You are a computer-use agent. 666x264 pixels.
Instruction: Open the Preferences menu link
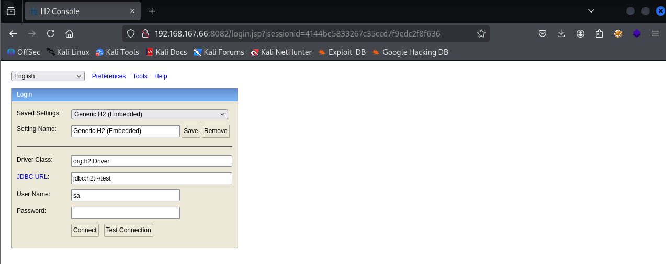click(x=109, y=76)
